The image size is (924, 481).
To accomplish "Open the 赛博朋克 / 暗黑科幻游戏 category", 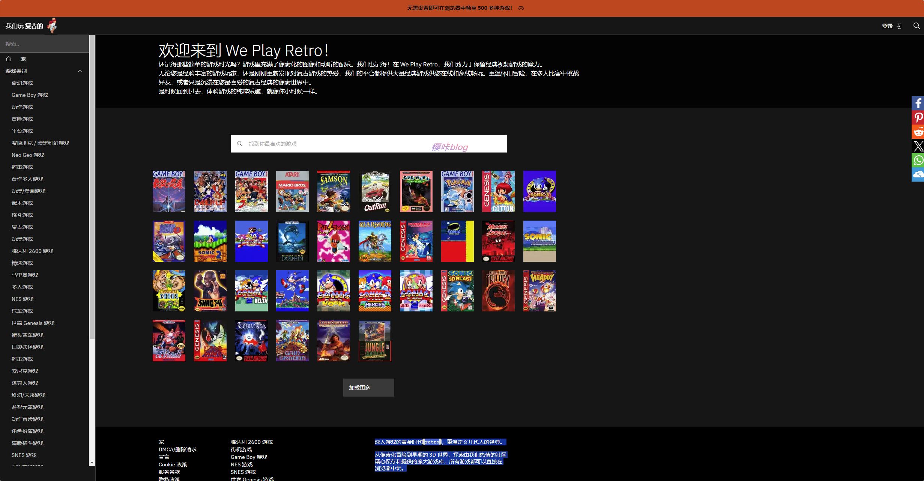I will [40, 143].
